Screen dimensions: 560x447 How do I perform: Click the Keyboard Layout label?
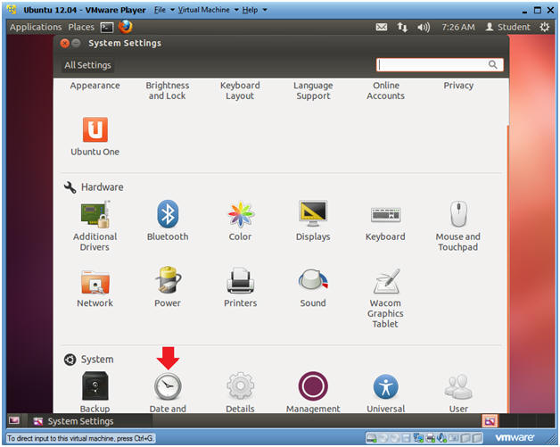pyautogui.click(x=240, y=90)
